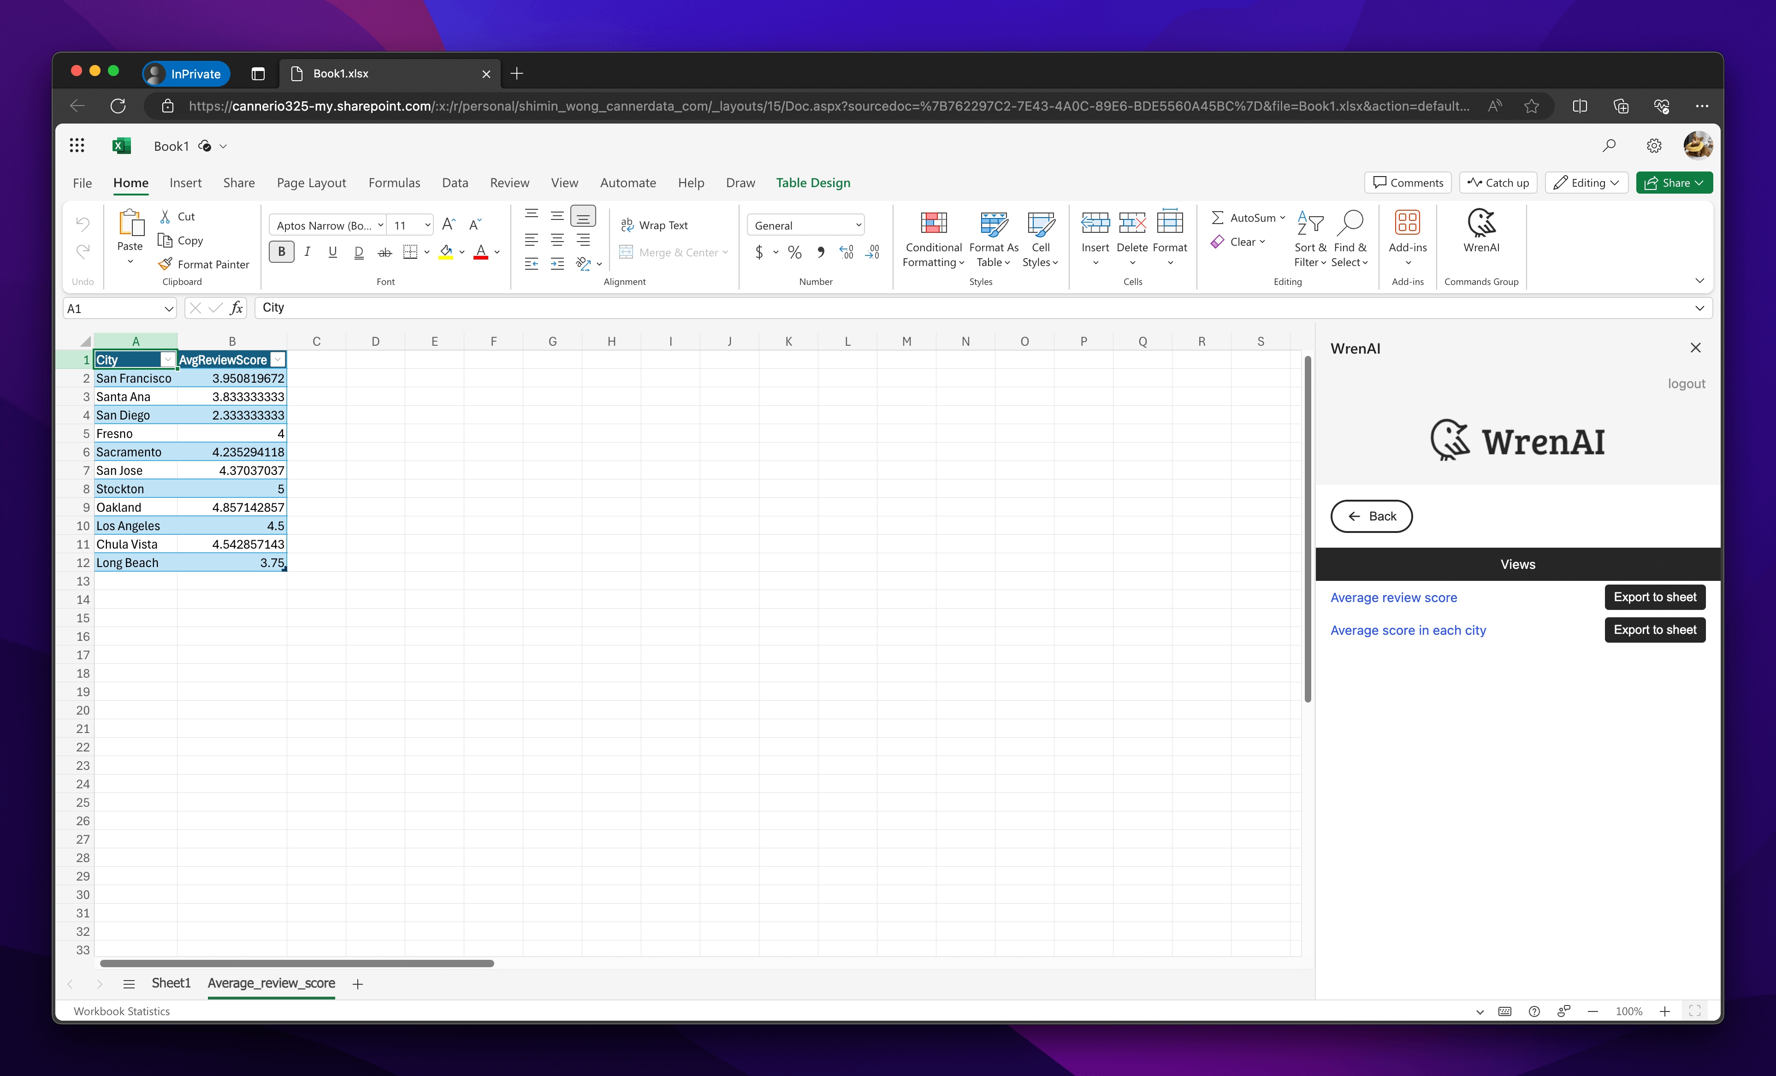1776x1076 pixels.
Task: Toggle middle vertical alignment
Action: (557, 215)
